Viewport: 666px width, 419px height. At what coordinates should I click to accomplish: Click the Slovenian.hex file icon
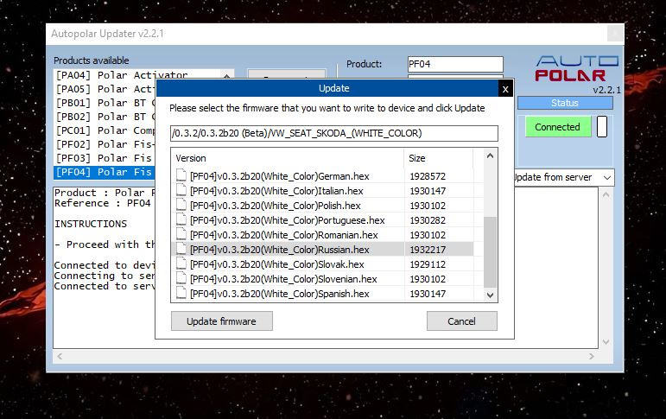(x=181, y=279)
